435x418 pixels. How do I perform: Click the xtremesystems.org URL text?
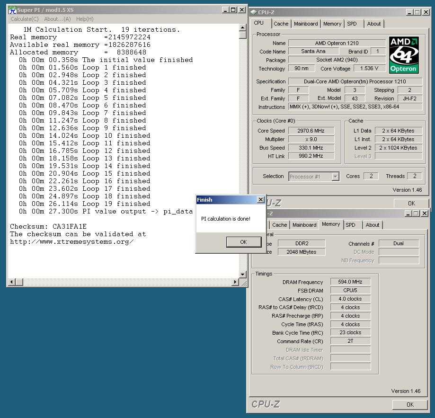72,241
